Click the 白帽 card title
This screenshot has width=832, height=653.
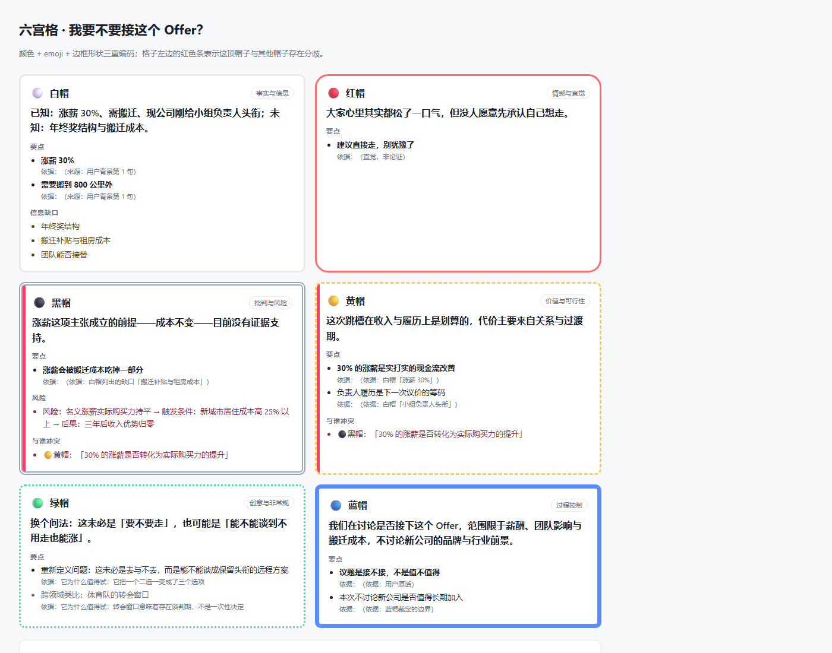coord(59,94)
